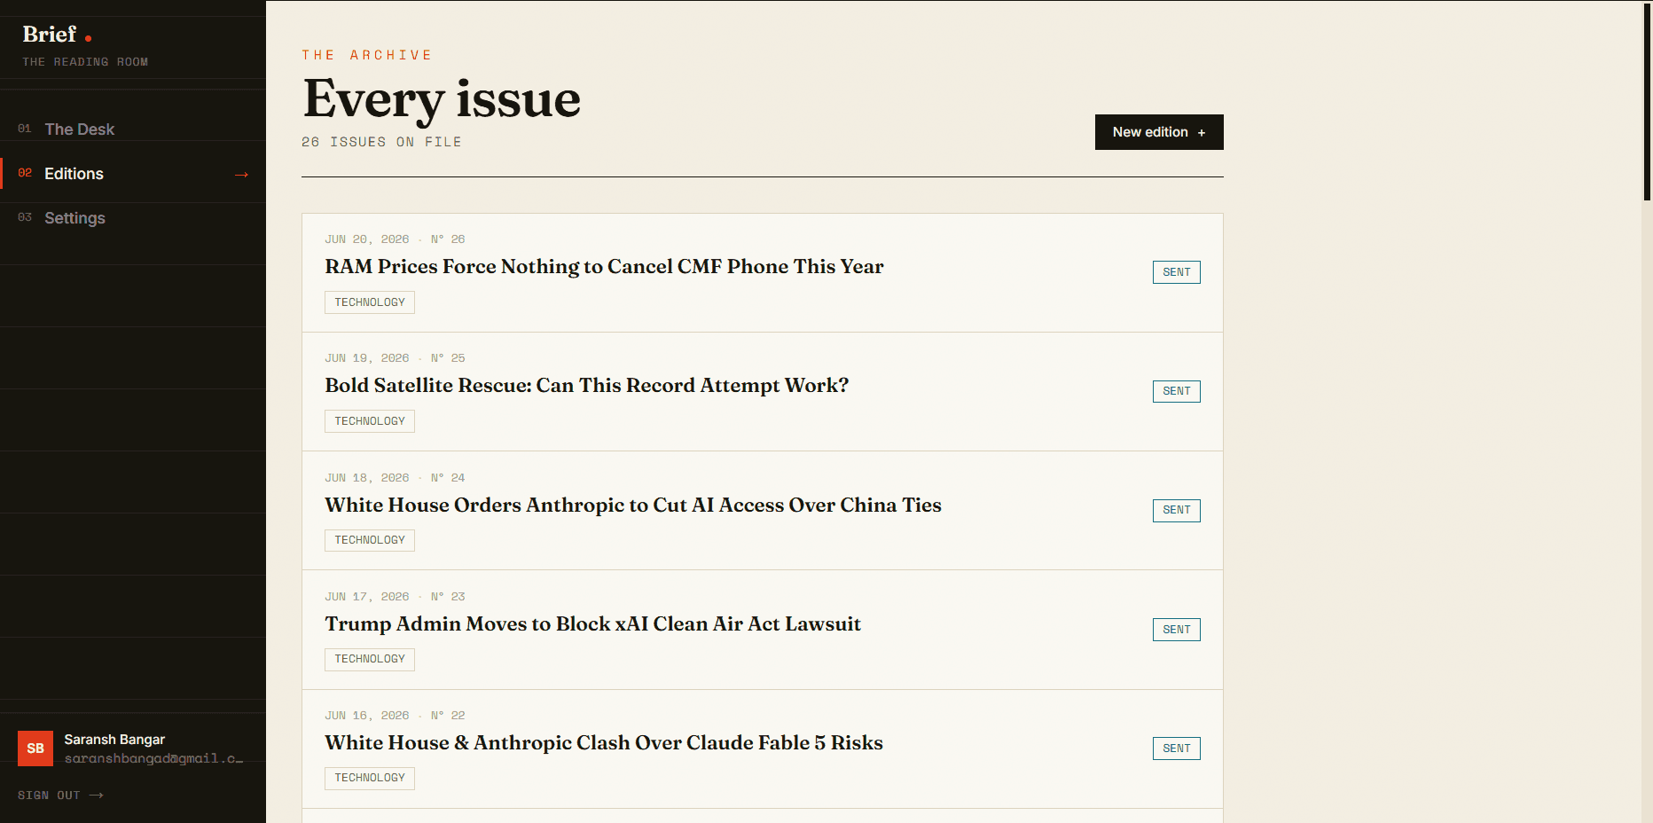Click the SB user avatar
This screenshot has width=1653, height=823.
tap(35, 749)
